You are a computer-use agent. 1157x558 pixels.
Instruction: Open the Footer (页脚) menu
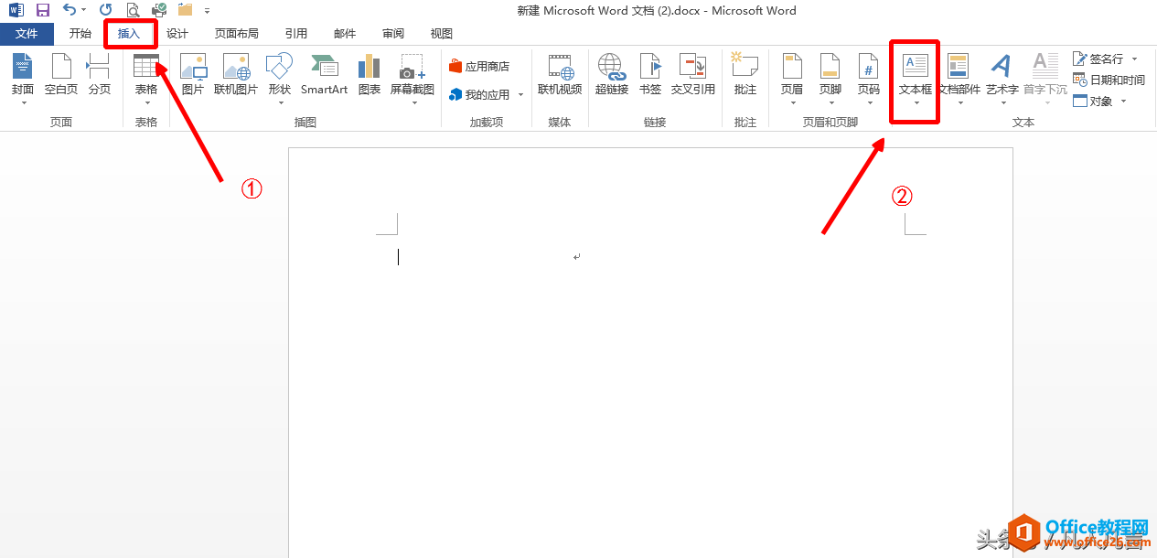830,78
